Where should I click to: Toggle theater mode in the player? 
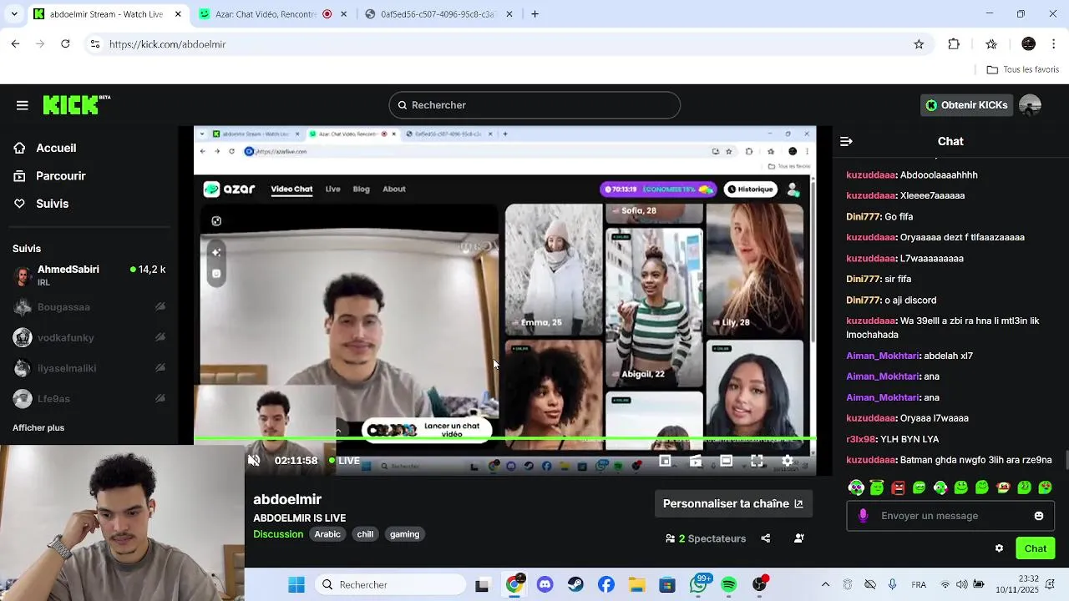pyautogui.click(x=727, y=461)
